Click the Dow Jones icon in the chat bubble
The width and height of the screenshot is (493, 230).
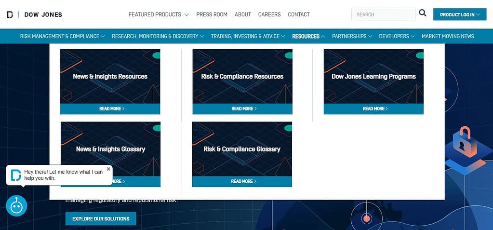pyautogui.click(x=15, y=175)
